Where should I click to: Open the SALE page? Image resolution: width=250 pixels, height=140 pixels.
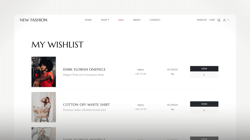pyautogui.click(x=121, y=20)
